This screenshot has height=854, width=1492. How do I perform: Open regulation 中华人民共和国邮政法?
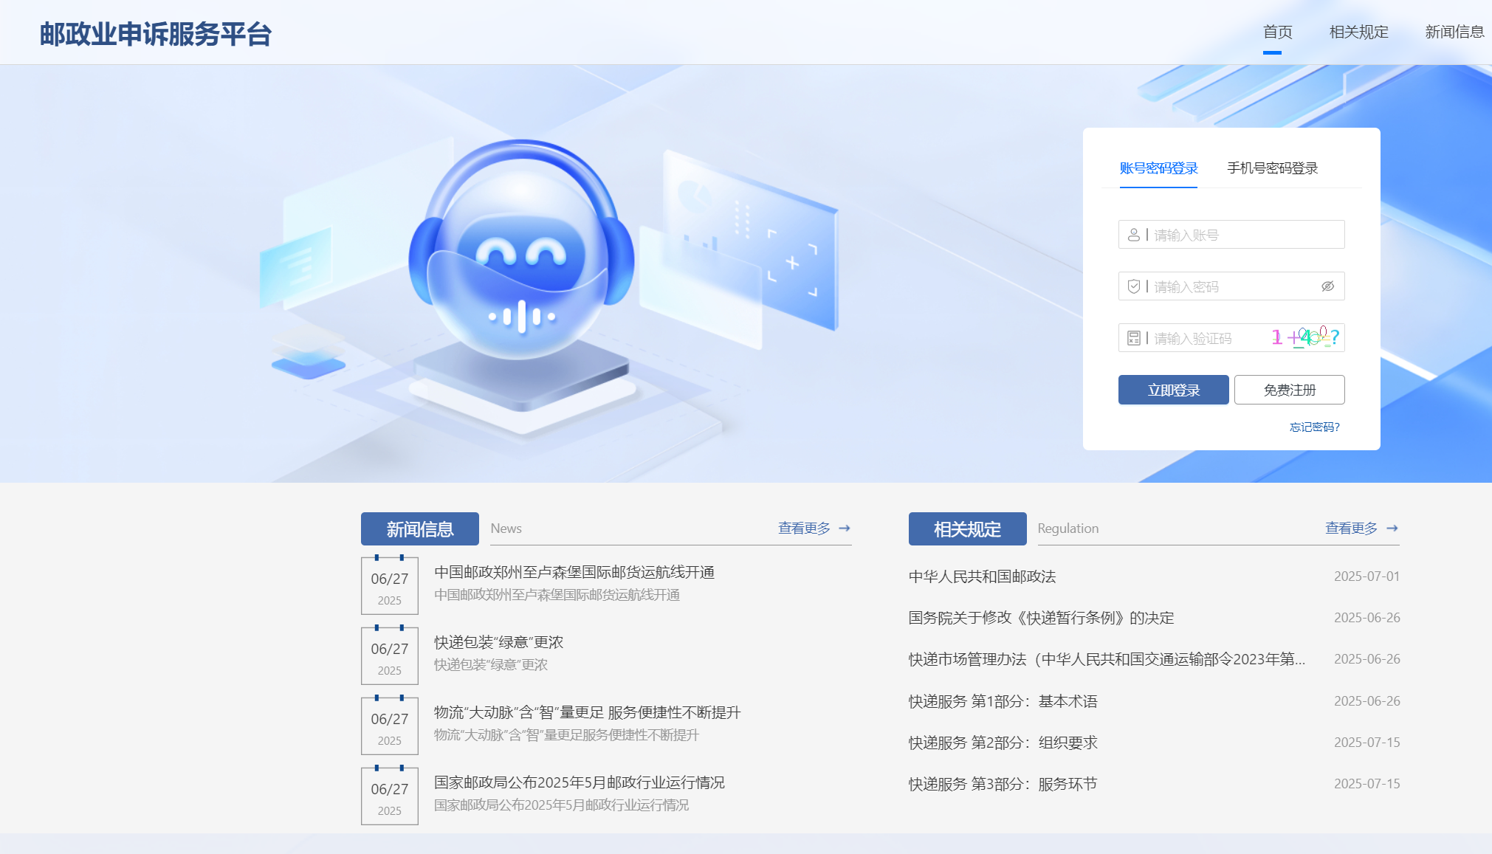point(982,576)
